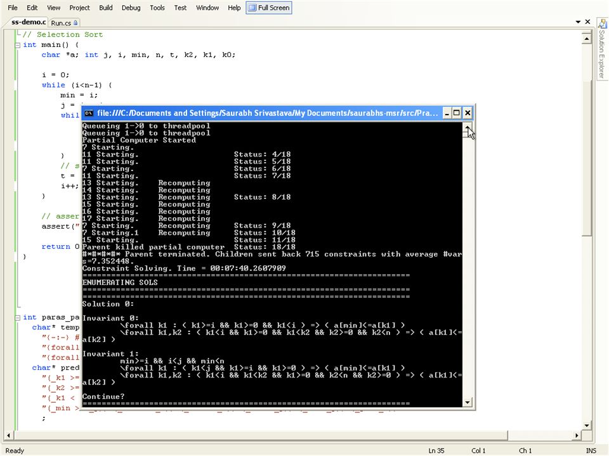Click the console window title bar
This screenshot has width=609, height=456.
click(267, 113)
